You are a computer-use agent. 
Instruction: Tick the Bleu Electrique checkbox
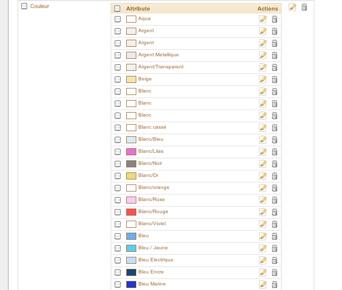pyautogui.click(x=118, y=260)
